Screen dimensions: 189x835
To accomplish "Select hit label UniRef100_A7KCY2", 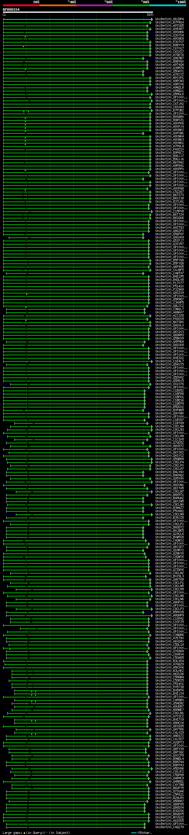I will click(170, 75).
